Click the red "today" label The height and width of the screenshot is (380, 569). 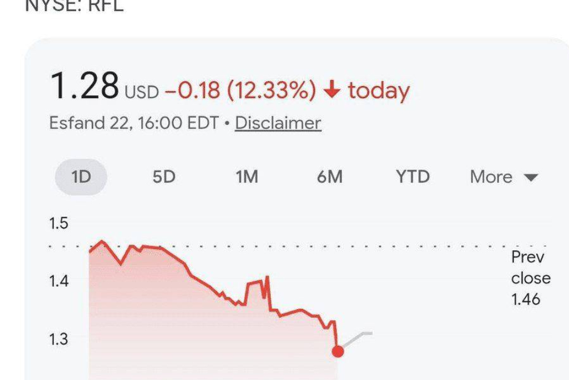click(x=378, y=91)
